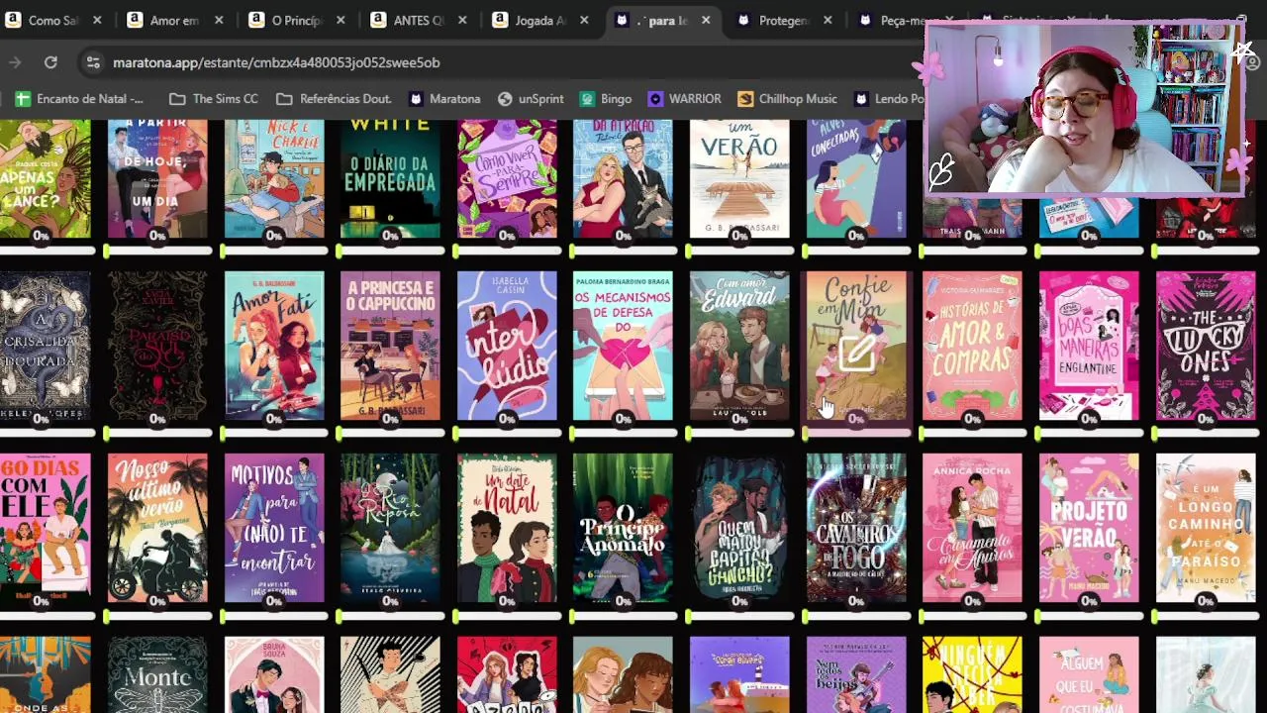This screenshot has height=713, width=1267.
Task: Click progress bar under 'O Diário da Empregada'
Action: coord(392,252)
